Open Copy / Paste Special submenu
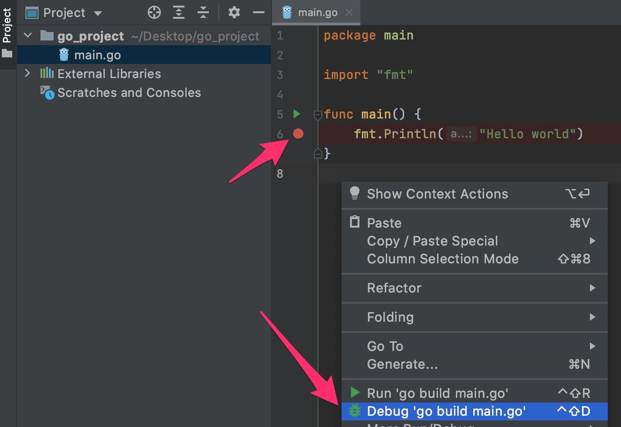The width and height of the screenshot is (621, 427). [x=475, y=241]
